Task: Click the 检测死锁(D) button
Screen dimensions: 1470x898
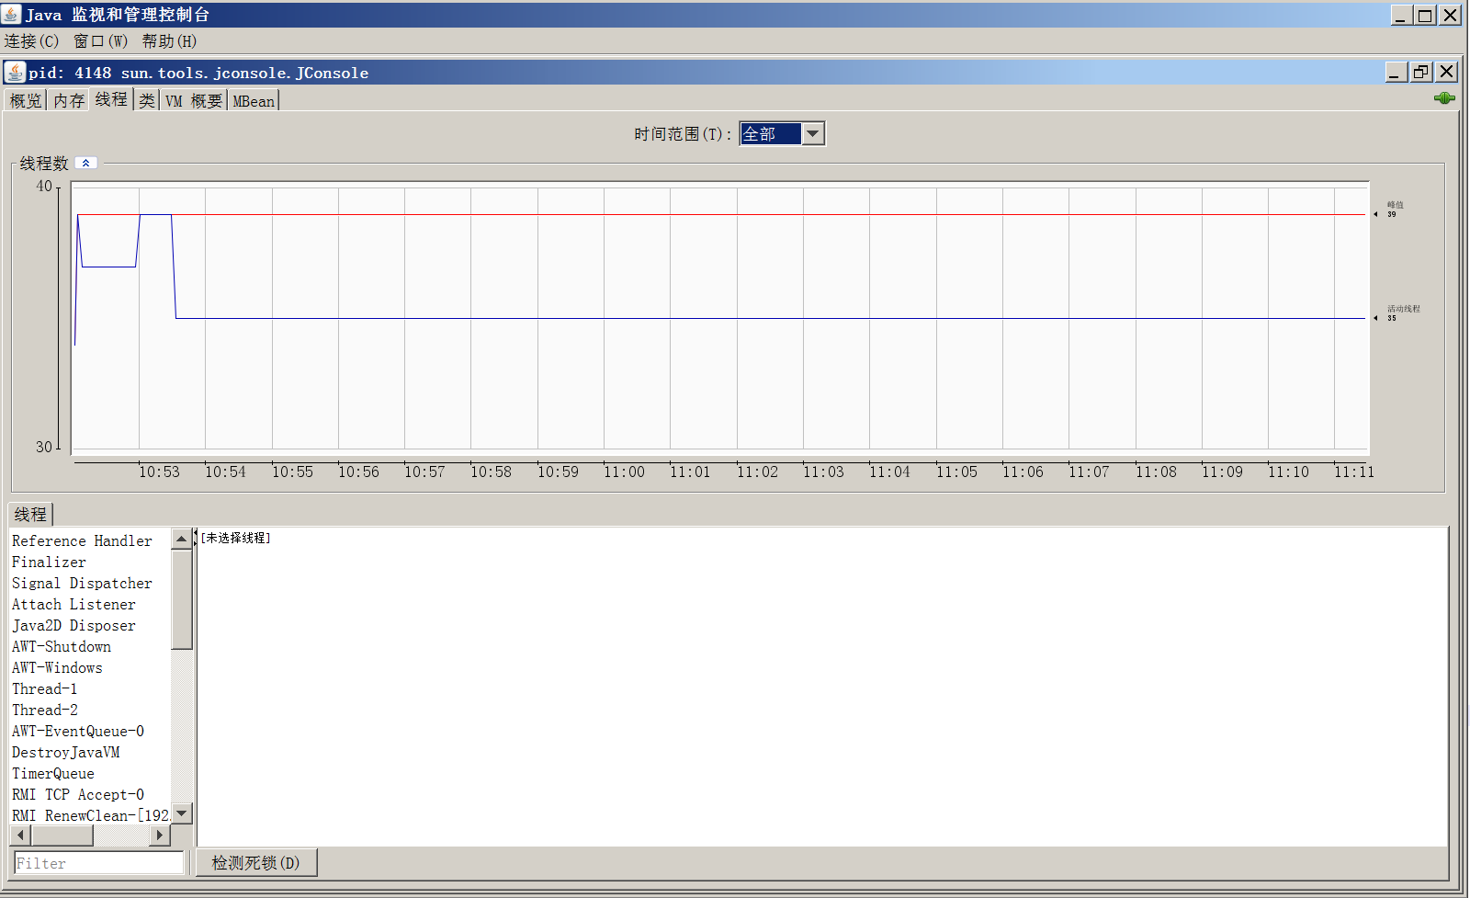Action: pyautogui.click(x=256, y=862)
